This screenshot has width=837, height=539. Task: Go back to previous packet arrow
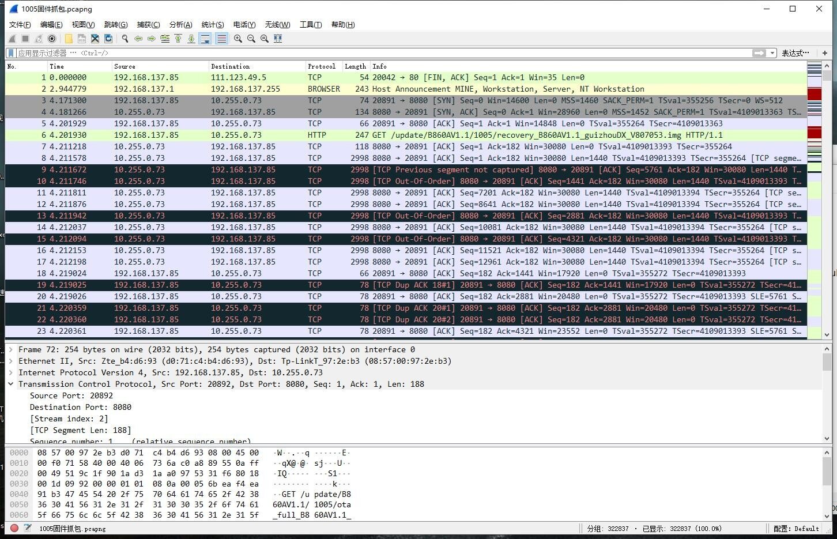(x=138, y=39)
